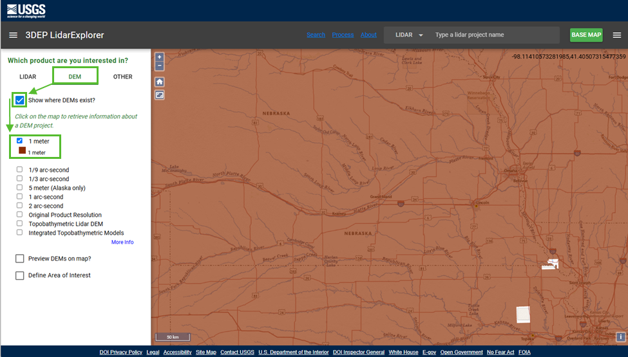Screen dimensions: 628x357
Task: Click the Lincoln city marker on the map
Action: tap(476, 206)
